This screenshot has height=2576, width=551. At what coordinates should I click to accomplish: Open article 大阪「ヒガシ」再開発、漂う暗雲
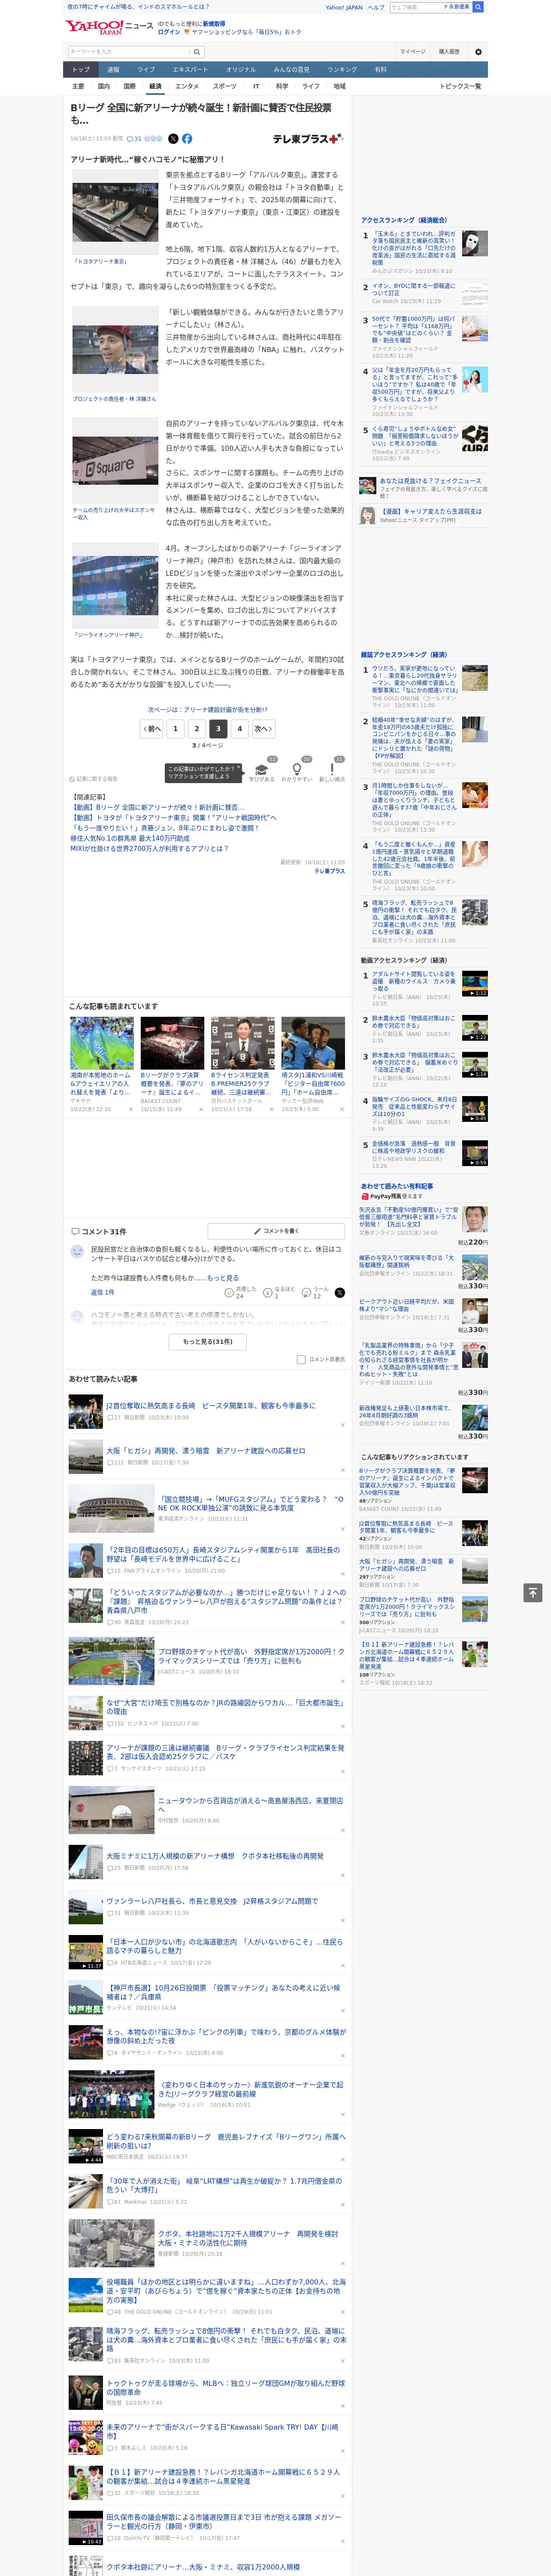206,1451
